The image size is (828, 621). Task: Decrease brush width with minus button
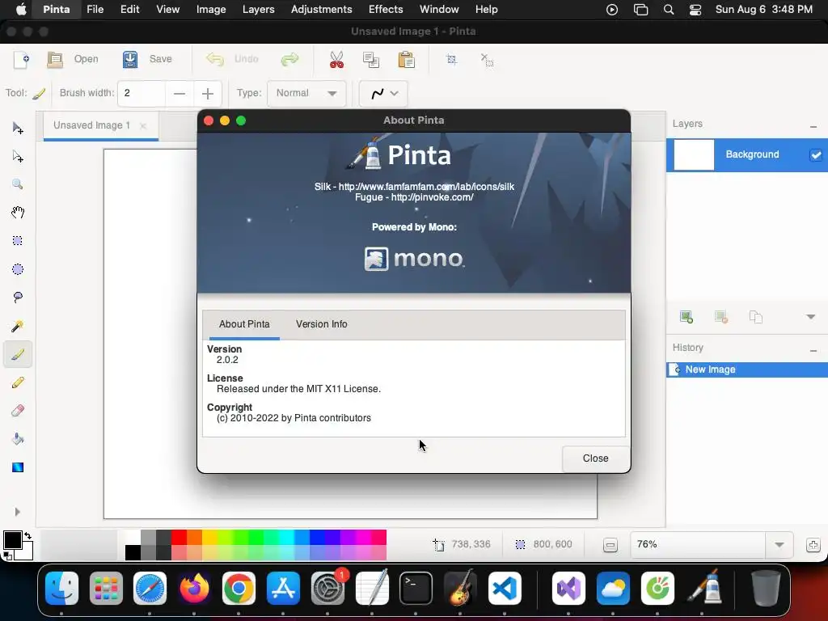(x=180, y=94)
